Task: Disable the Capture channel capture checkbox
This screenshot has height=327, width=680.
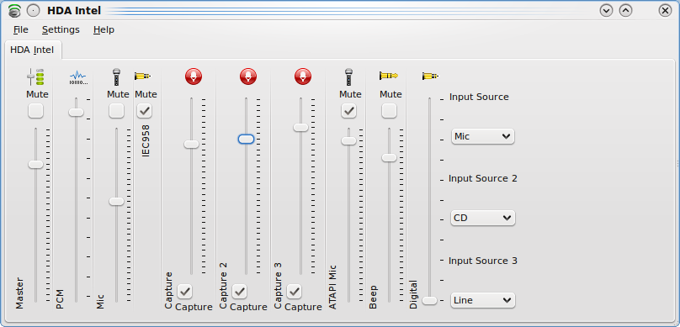Action: pyautogui.click(x=185, y=292)
